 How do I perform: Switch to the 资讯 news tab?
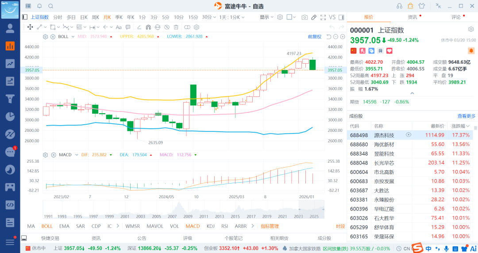[x=412, y=17]
